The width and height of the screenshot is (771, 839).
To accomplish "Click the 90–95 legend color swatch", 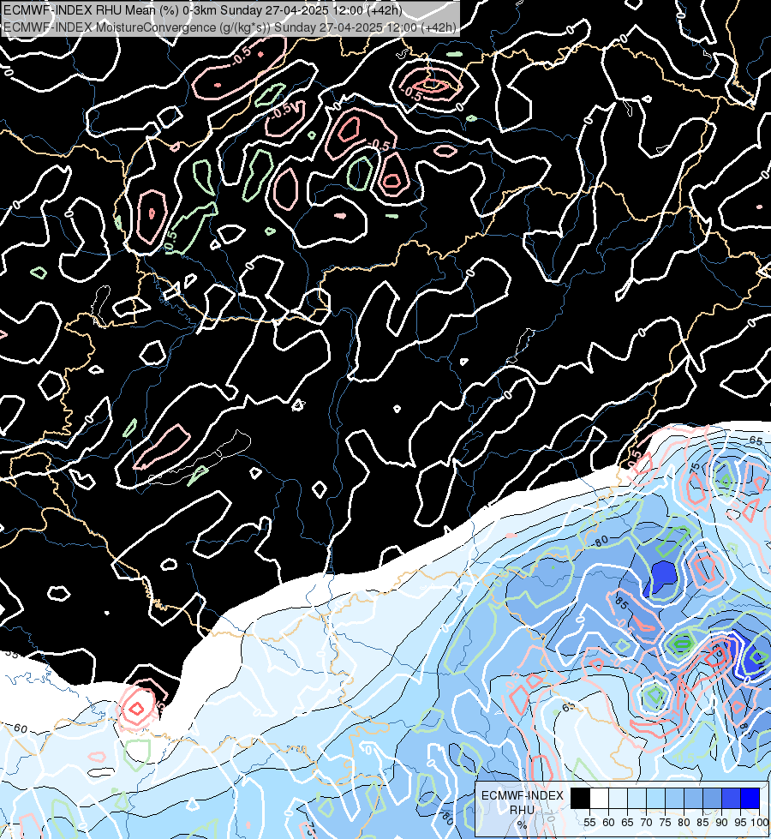I will tap(731, 798).
